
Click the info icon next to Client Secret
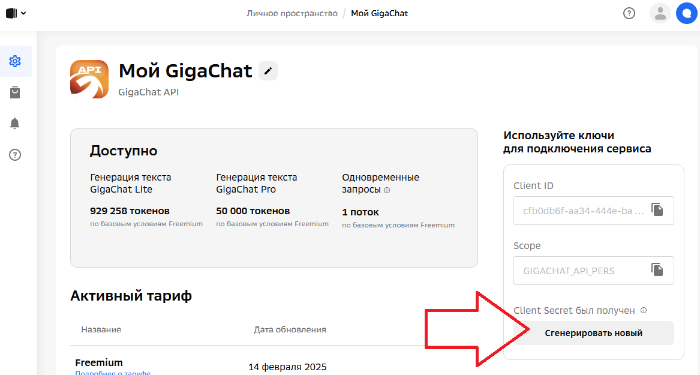(x=643, y=310)
